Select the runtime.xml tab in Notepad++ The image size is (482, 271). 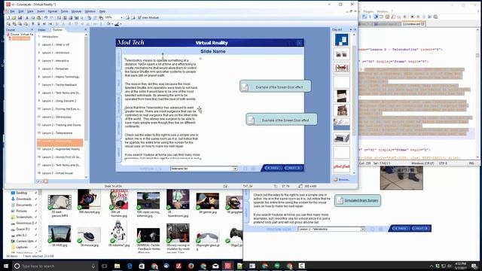[x=413, y=24]
